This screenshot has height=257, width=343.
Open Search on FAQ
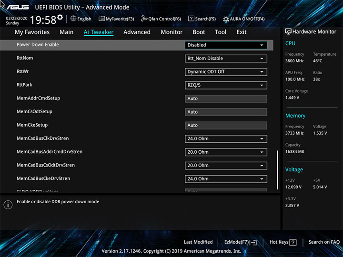(x=324, y=242)
